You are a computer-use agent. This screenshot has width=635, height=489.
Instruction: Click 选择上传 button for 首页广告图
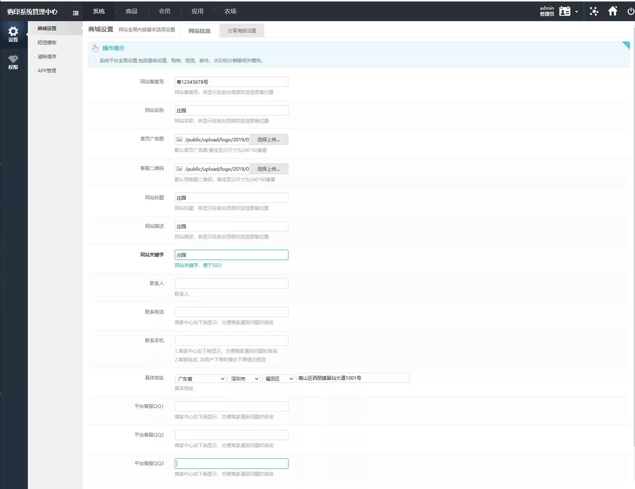pos(269,139)
